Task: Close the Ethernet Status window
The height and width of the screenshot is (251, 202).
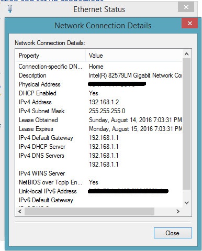Action: 186,7
